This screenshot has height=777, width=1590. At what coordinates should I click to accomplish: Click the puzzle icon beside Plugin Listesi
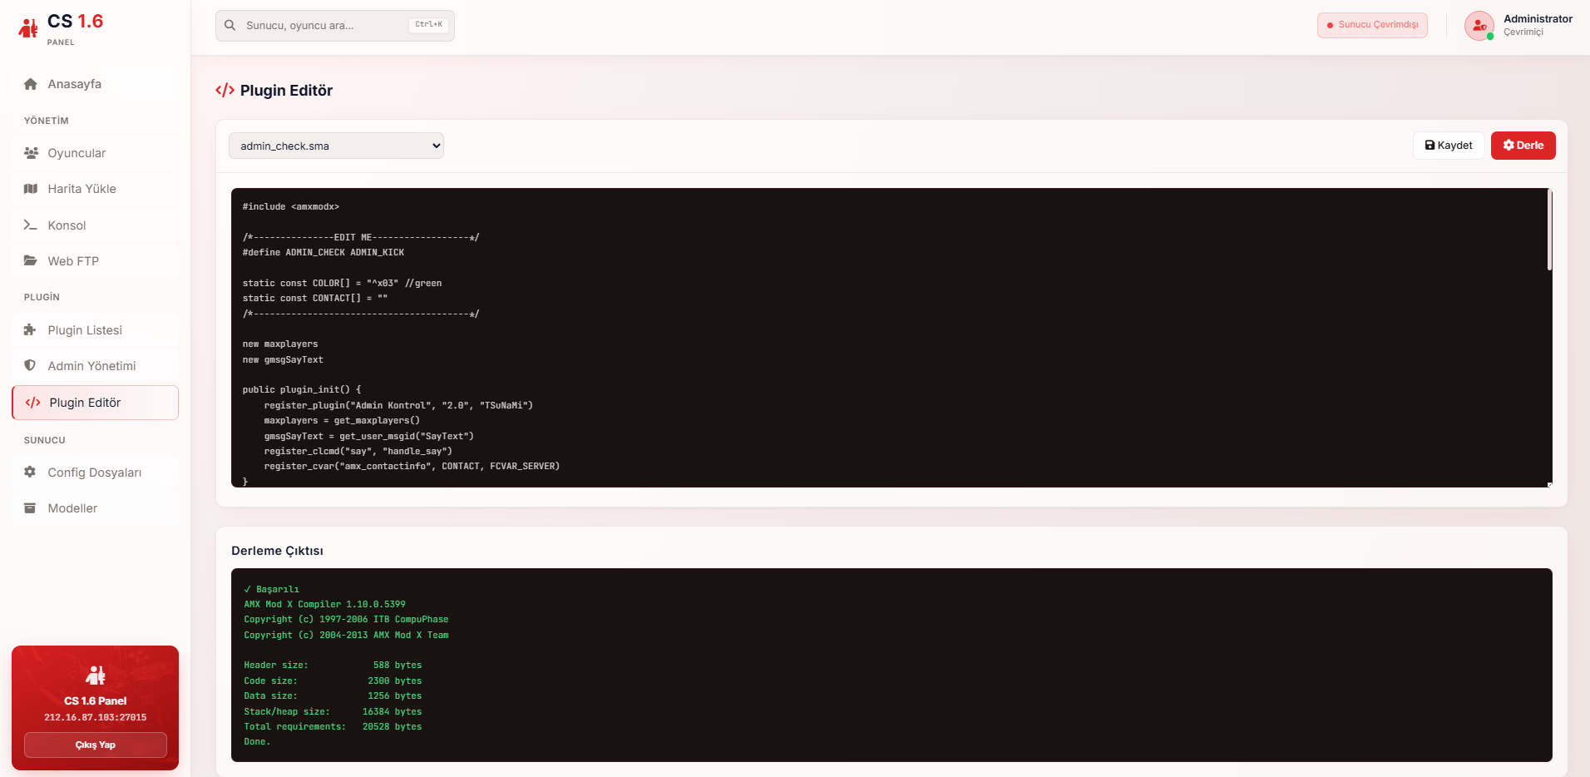(30, 330)
